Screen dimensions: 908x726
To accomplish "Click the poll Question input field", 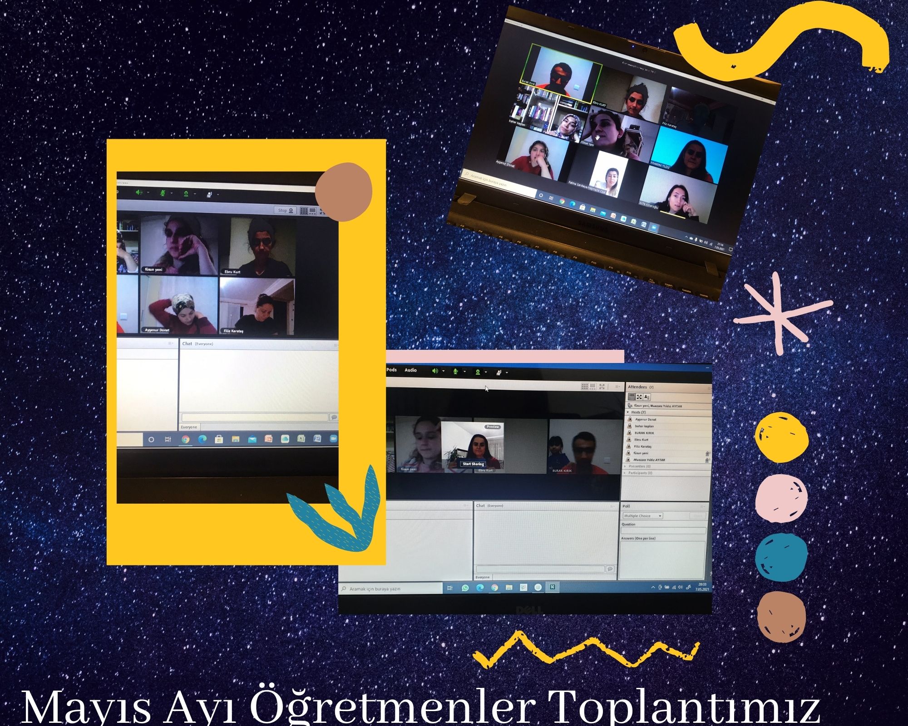I will [663, 530].
